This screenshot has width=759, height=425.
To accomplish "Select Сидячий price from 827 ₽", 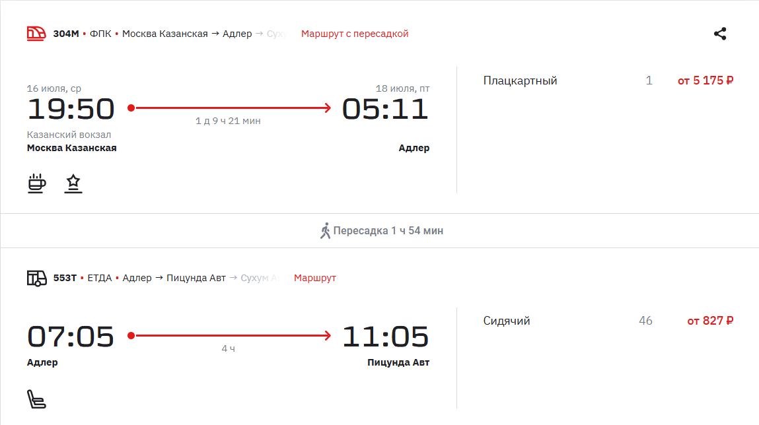I will (710, 321).
